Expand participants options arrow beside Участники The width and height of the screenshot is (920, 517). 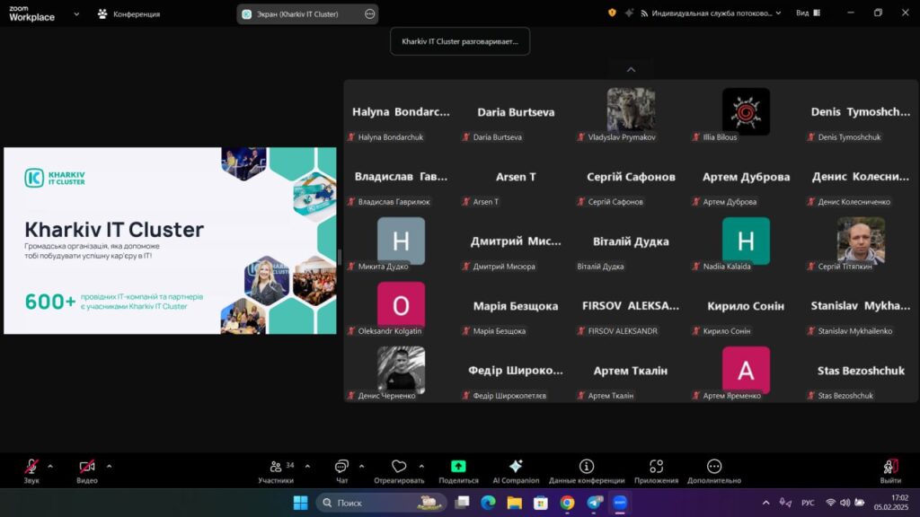pos(307,467)
